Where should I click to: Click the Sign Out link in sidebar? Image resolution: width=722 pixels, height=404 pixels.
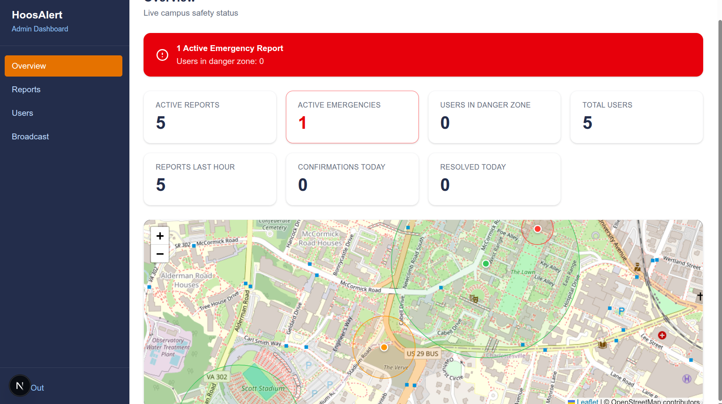pos(37,388)
